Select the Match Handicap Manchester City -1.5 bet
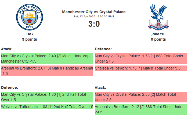This screenshot has height=123, width=188. [x=47, y=59]
